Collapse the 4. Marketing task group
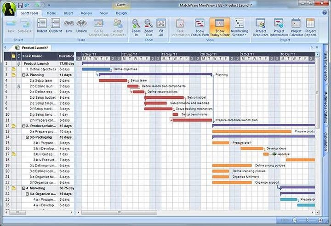Viewport: 331px width, 226px height. tap(24, 188)
